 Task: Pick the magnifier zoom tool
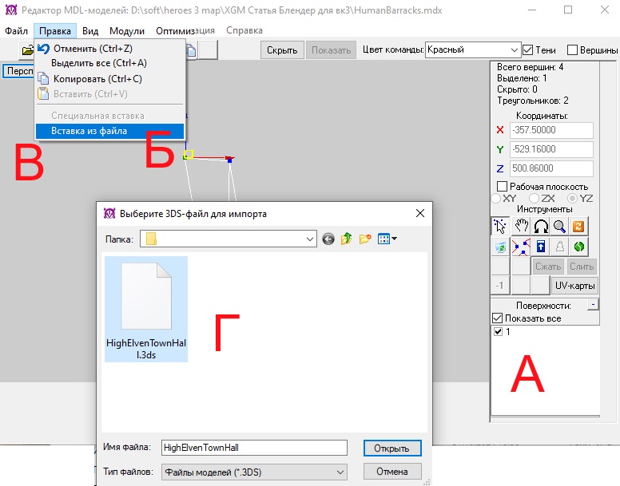coord(559,226)
